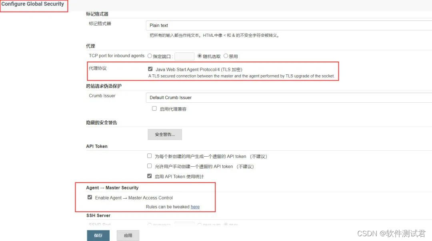Select the 指定端口 radio button
Screen dimensions: 432x241
tap(150, 56)
